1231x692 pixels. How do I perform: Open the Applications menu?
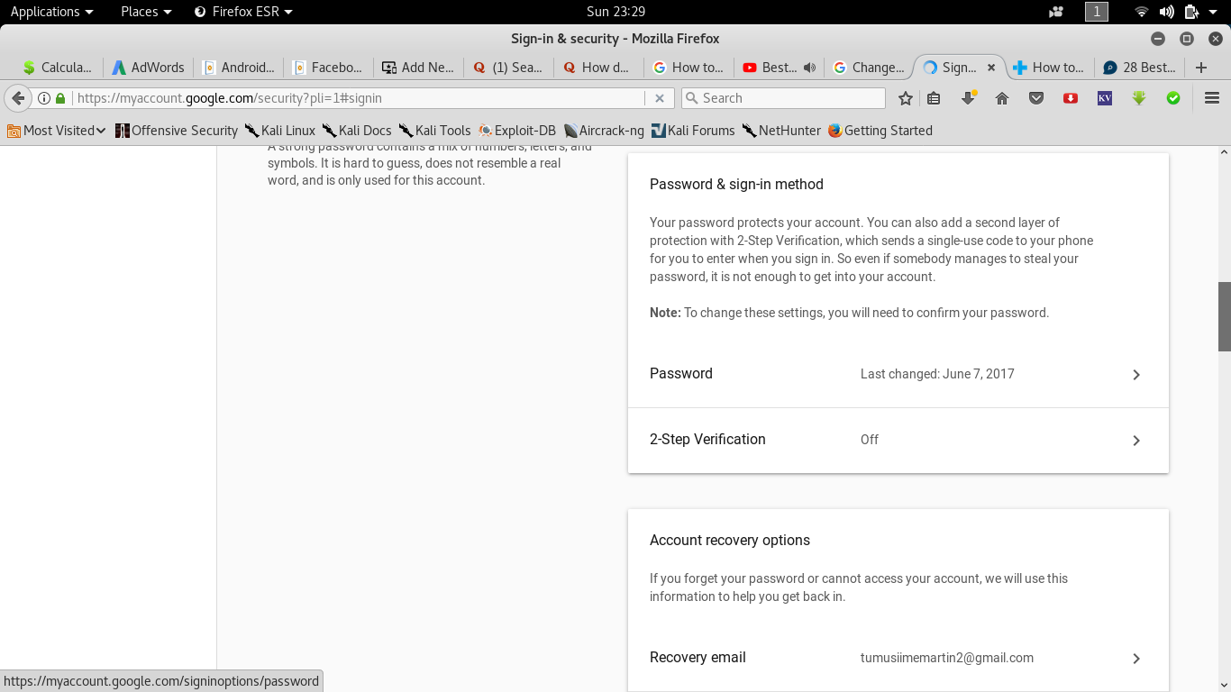(45, 12)
